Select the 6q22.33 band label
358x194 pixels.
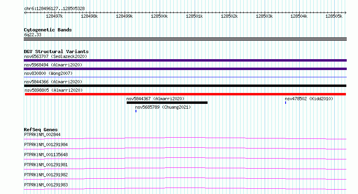pos(33,35)
